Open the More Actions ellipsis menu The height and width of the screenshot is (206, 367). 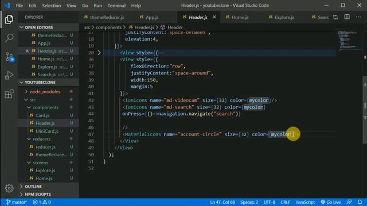tap(358, 17)
